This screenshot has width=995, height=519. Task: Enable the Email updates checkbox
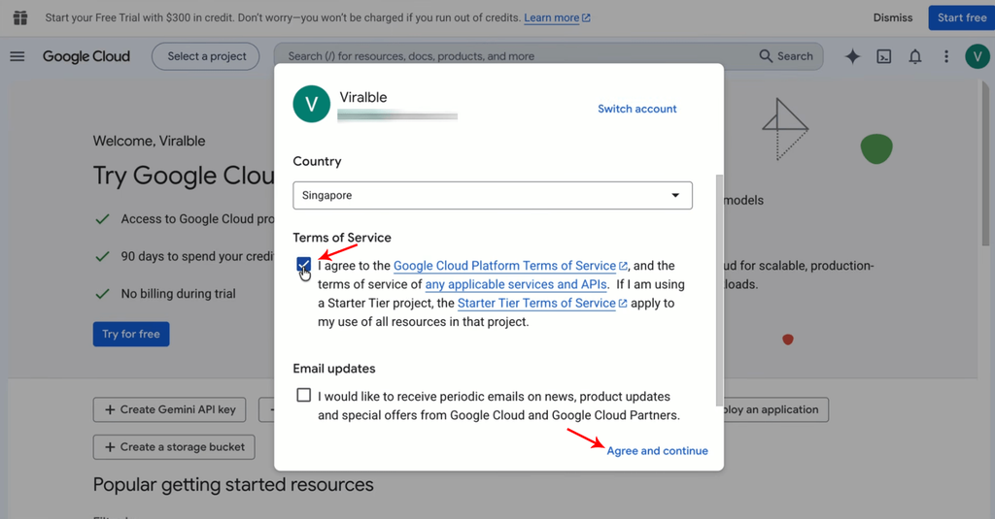pyautogui.click(x=304, y=396)
